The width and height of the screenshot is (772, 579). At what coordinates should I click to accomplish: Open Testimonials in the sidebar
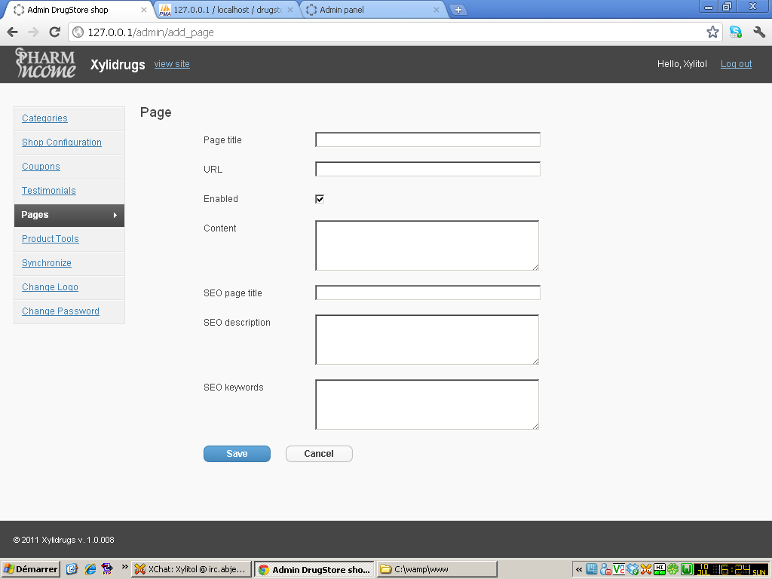click(x=49, y=191)
